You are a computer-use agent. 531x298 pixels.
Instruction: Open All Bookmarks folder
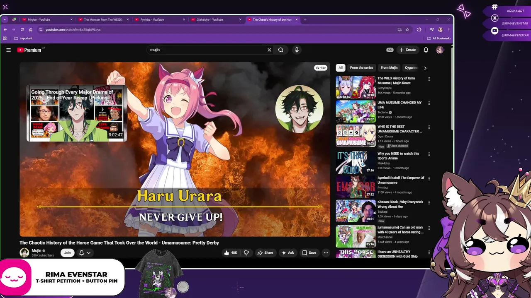439,38
